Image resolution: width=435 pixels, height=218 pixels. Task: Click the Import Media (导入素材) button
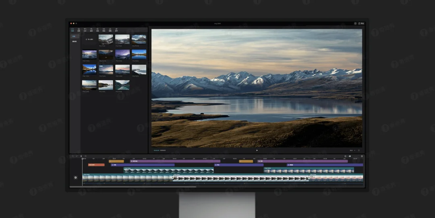coord(89,39)
